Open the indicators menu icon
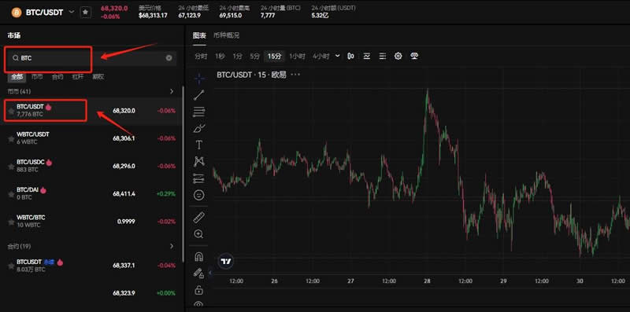The width and height of the screenshot is (630, 312). point(366,56)
